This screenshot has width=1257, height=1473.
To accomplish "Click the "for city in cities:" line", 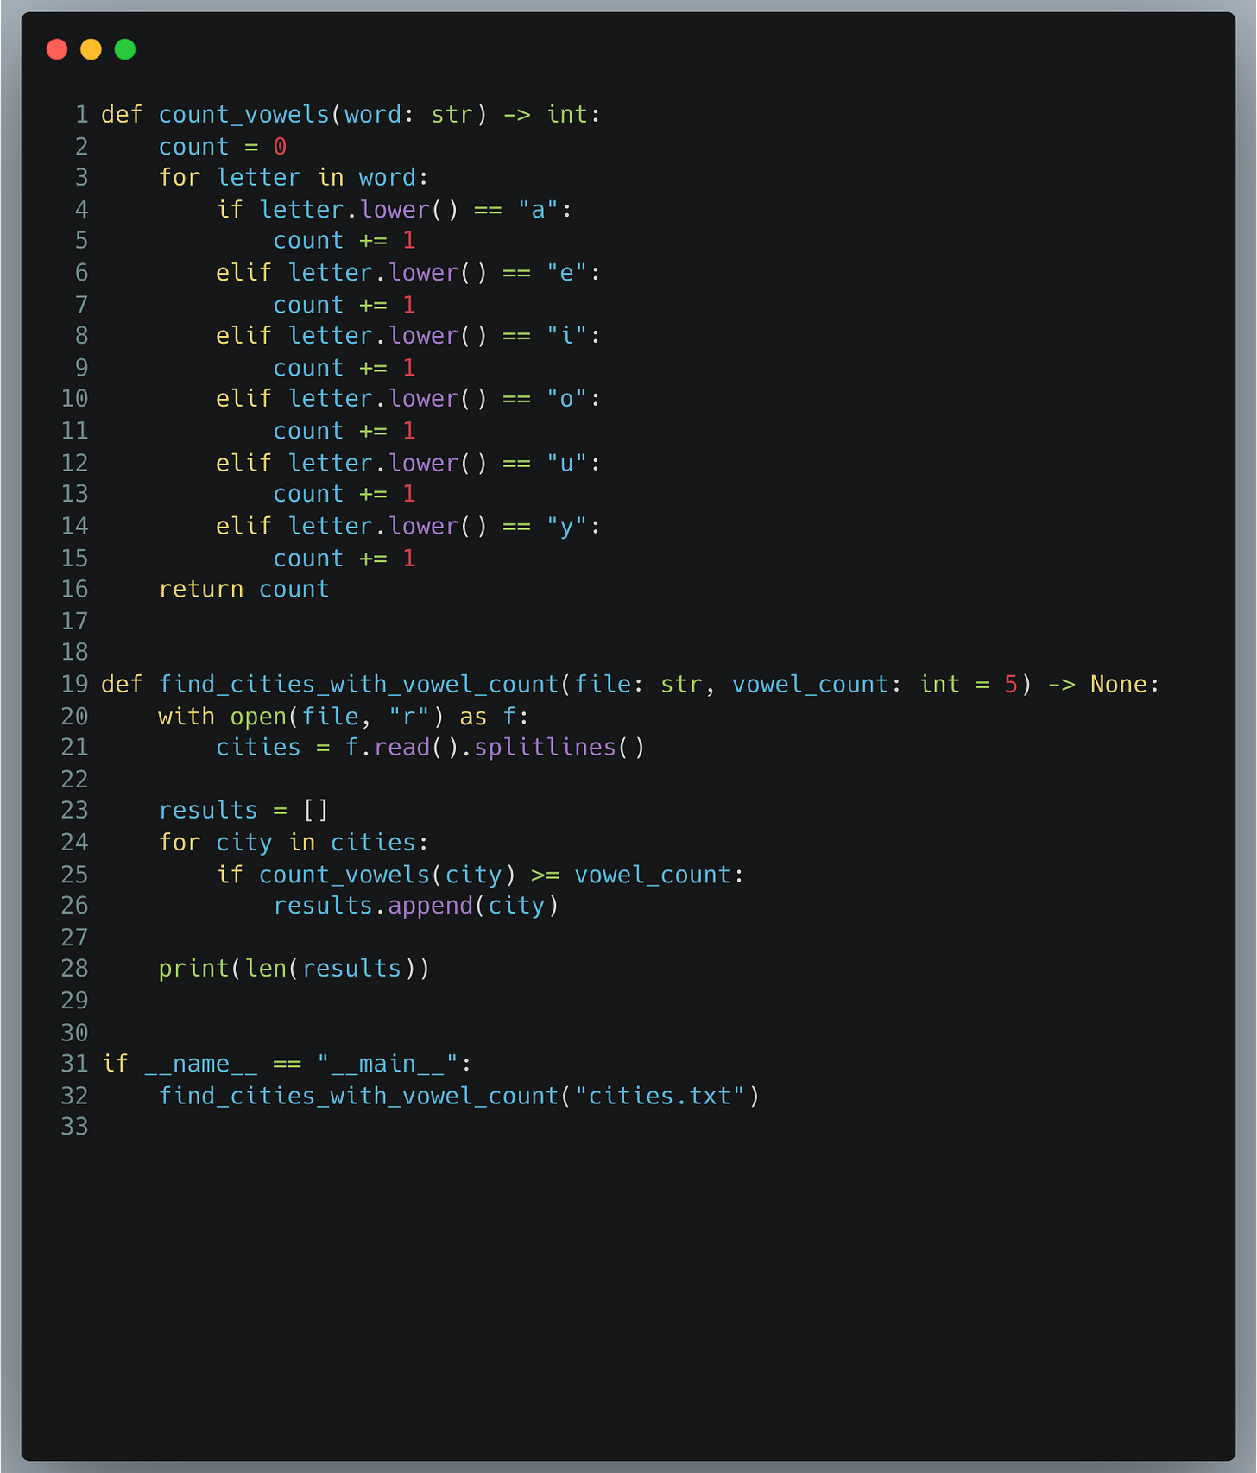I will [294, 842].
